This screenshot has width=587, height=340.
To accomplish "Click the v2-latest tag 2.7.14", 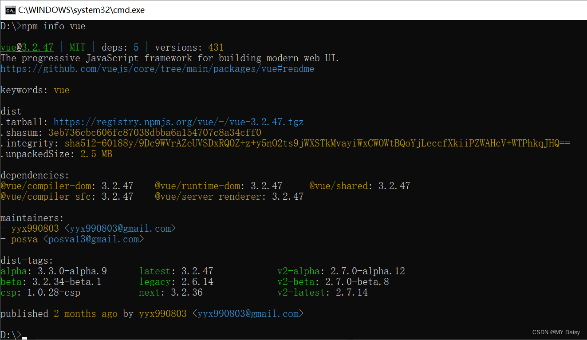I will pos(323,293).
